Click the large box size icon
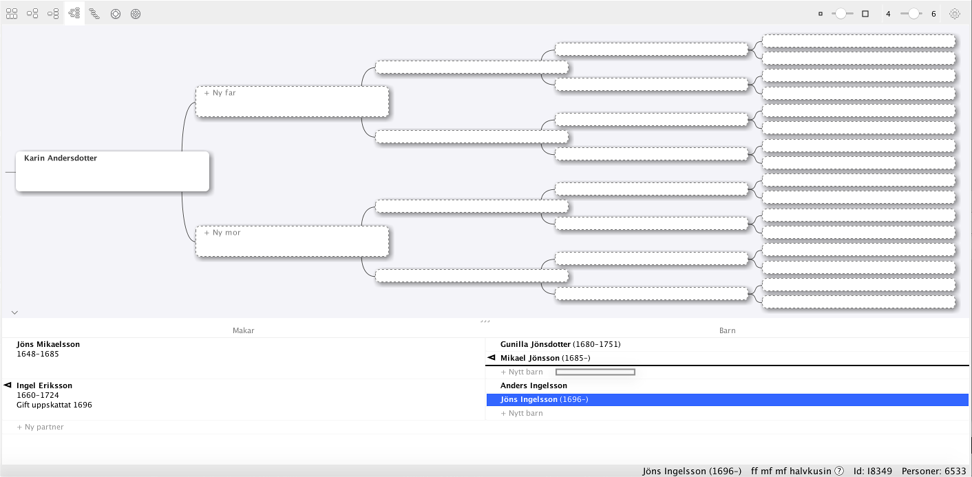 (865, 14)
